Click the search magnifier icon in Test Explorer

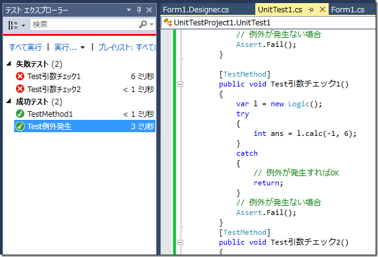point(143,24)
